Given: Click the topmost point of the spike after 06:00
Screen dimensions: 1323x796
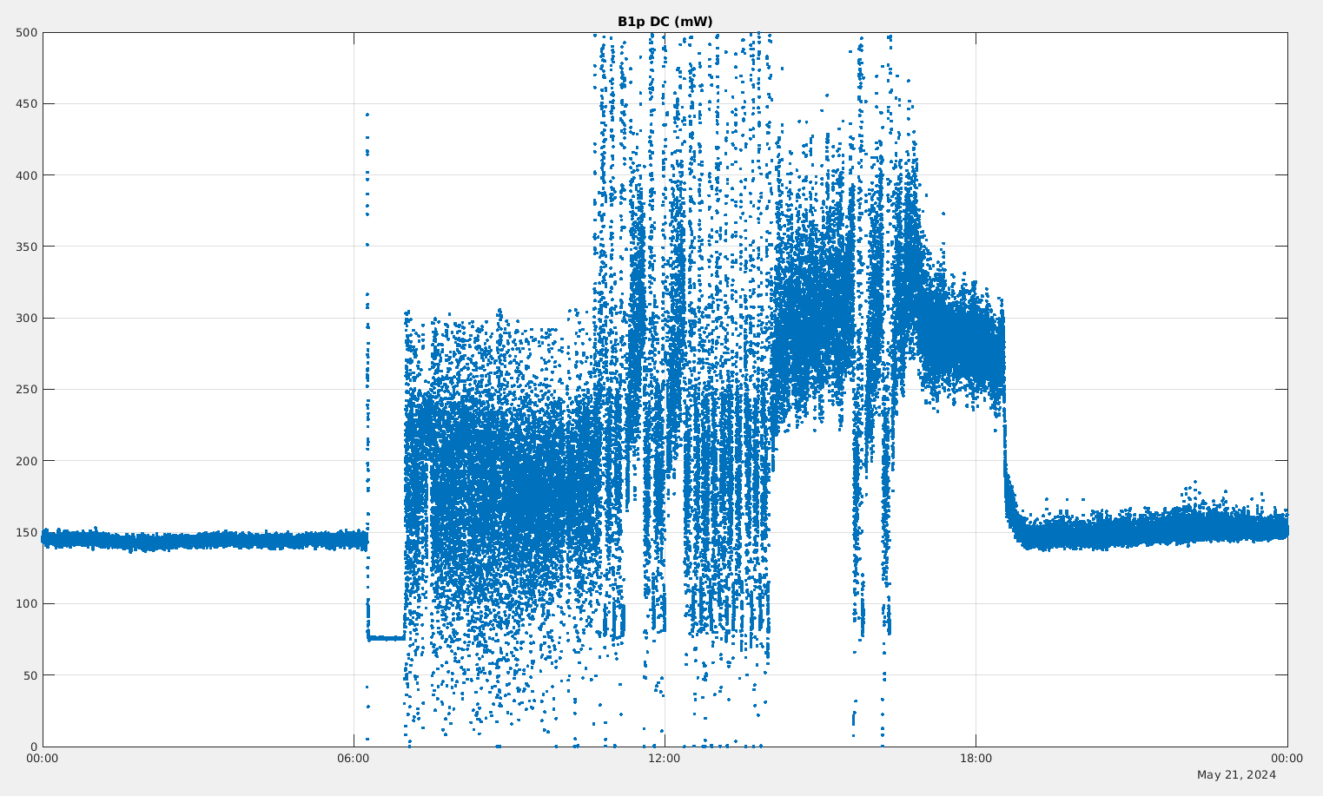Looking at the screenshot, I should pos(367,115).
